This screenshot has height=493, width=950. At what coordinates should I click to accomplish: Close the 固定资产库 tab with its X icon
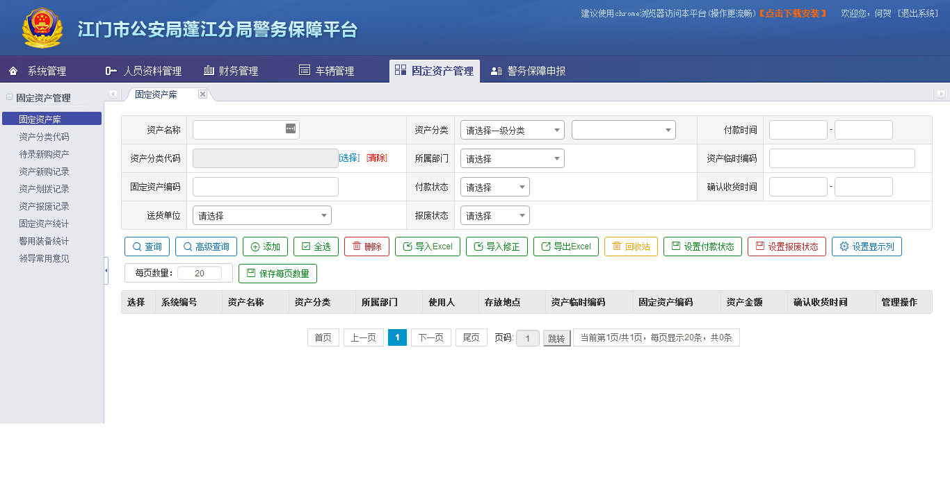pyautogui.click(x=202, y=94)
